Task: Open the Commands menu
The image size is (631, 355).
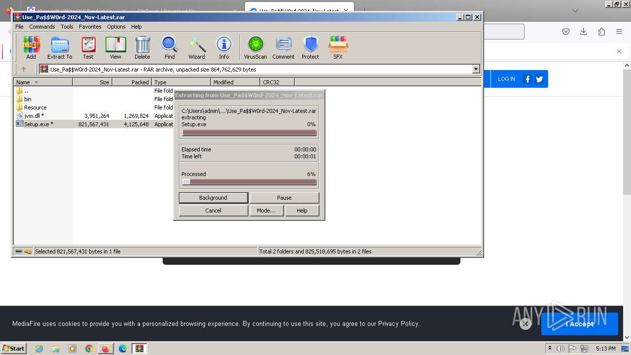Action: coord(42,27)
